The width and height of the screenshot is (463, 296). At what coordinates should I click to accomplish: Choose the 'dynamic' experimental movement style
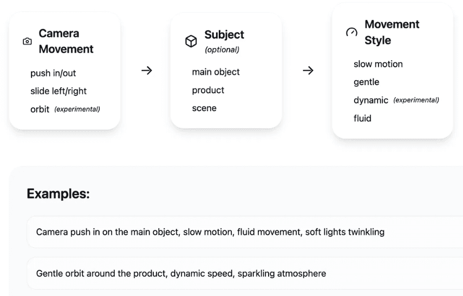point(371,100)
